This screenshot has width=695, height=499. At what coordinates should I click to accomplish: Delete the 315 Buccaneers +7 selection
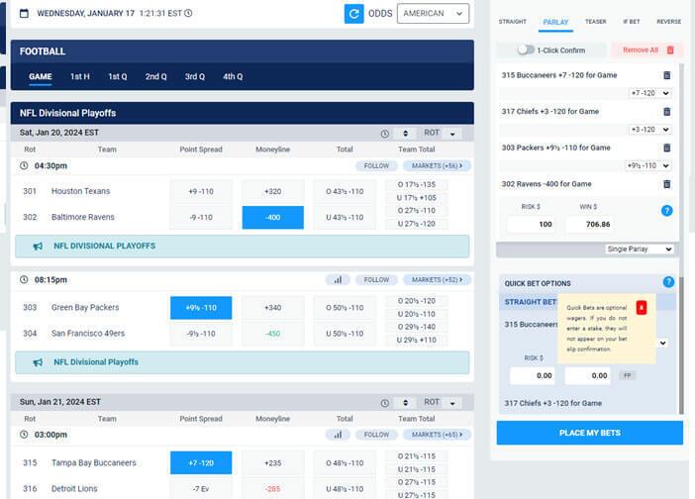point(666,75)
